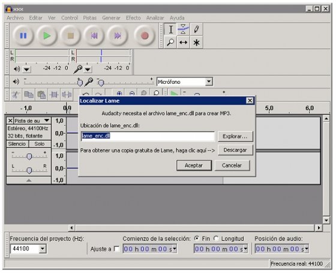Close the audio track with X button
The width and height of the screenshot is (336, 273).
pos(10,121)
